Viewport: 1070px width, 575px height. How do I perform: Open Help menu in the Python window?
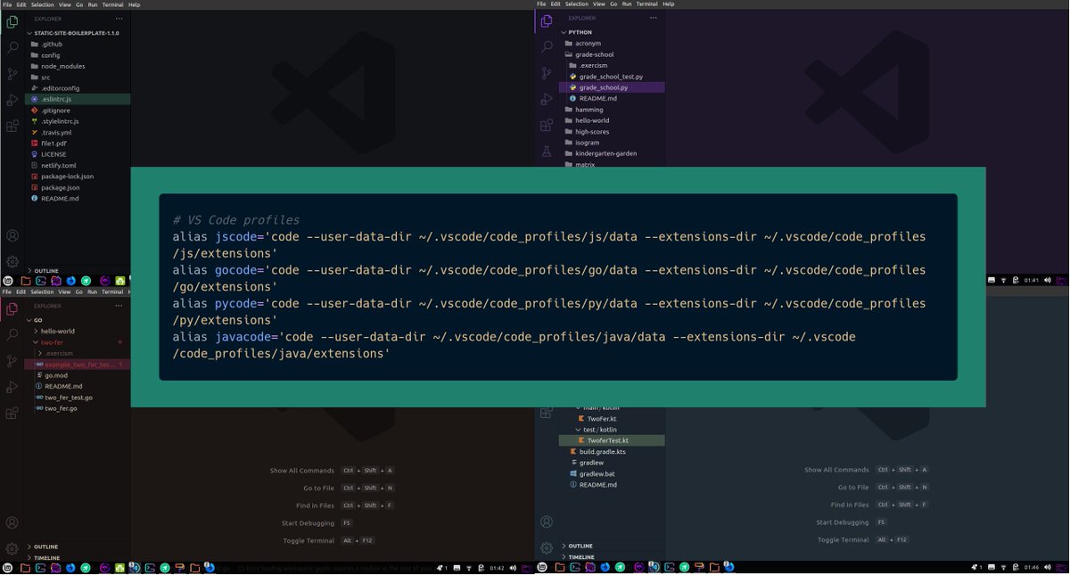[x=669, y=4]
